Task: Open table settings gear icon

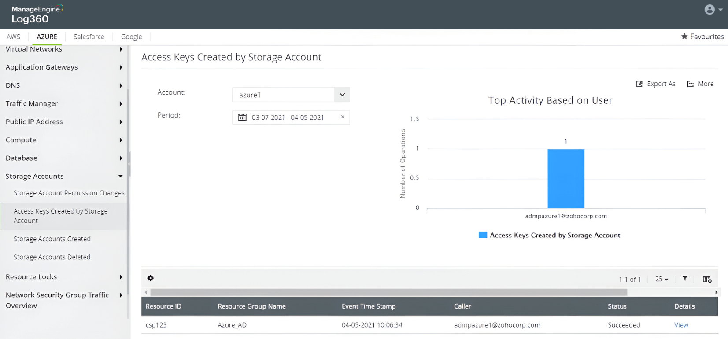Action: coord(151,278)
